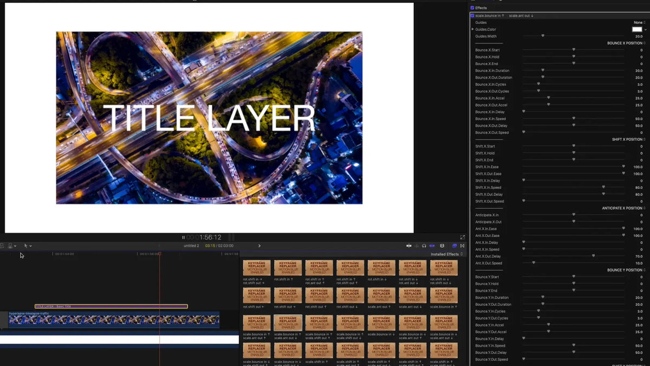Show the Transitions browser bowtie icon
The height and width of the screenshot is (366, 650).
(462, 246)
